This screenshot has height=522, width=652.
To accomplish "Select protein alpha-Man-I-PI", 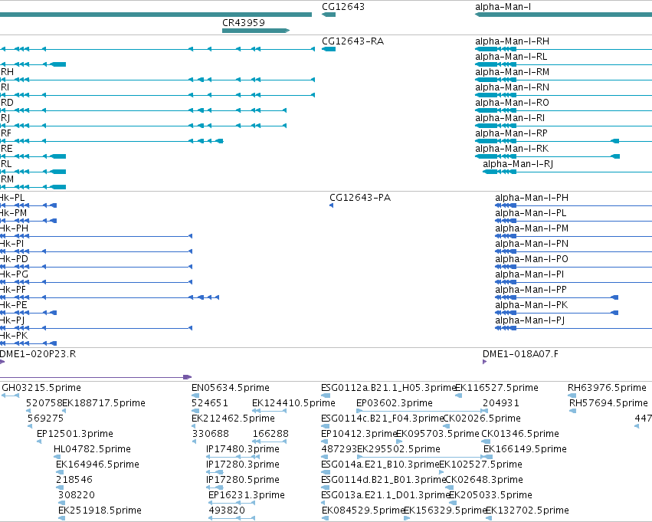I will pyautogui.click(x=529, y=274).
